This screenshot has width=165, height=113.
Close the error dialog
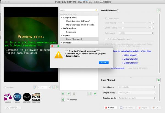click(x=104, y=62)
